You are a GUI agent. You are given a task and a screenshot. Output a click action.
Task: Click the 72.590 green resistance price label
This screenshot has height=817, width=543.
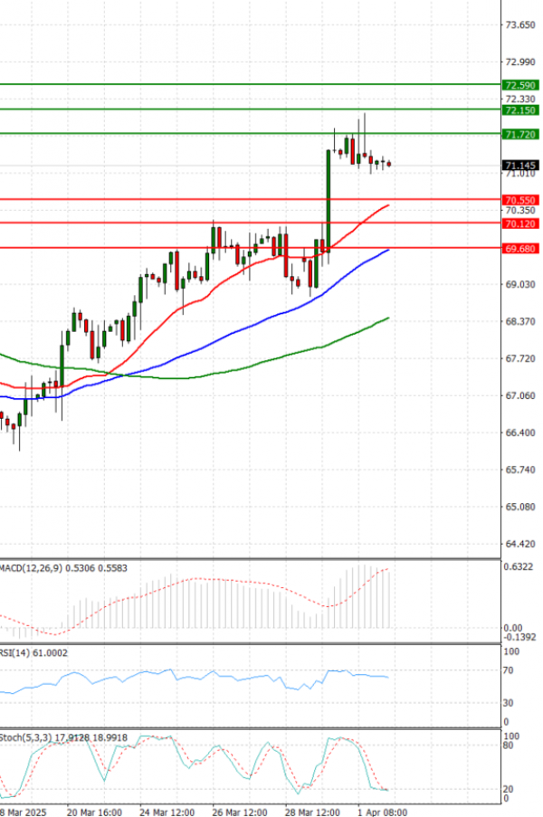[520, 85]
